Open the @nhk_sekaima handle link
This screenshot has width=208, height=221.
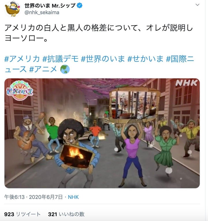tap(42, 12)
